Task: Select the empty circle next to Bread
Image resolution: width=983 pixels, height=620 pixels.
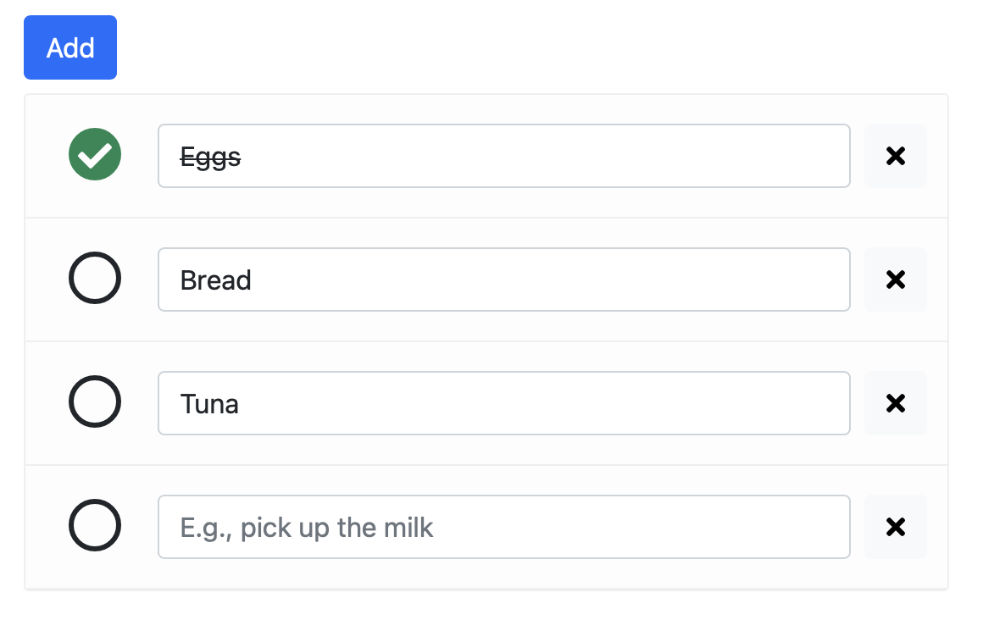Action: coord(95,278)
